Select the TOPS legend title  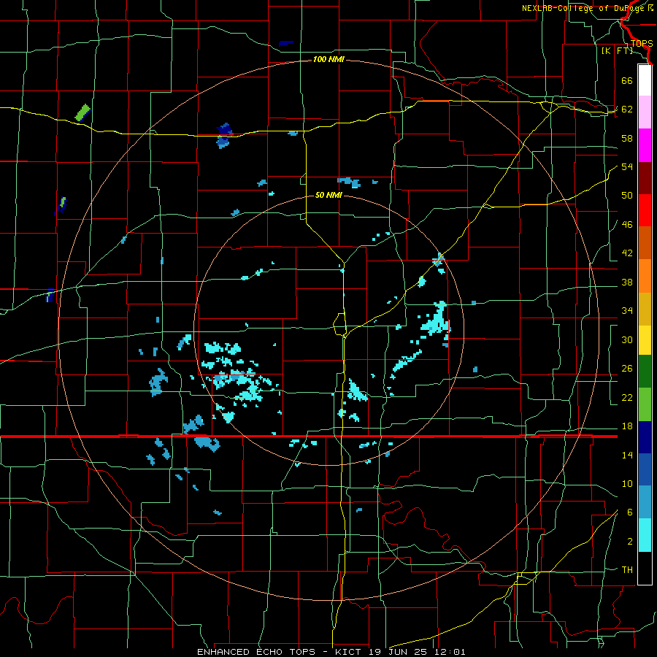(642, 44)
